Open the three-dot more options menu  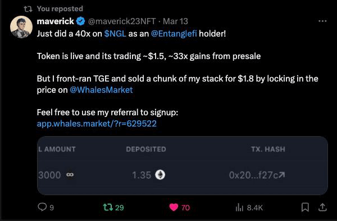322,21
